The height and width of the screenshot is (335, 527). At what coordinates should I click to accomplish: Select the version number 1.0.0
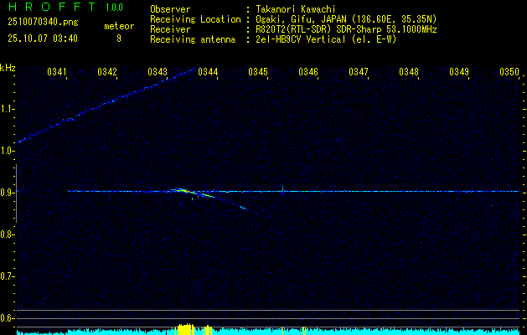click(114, 8)
